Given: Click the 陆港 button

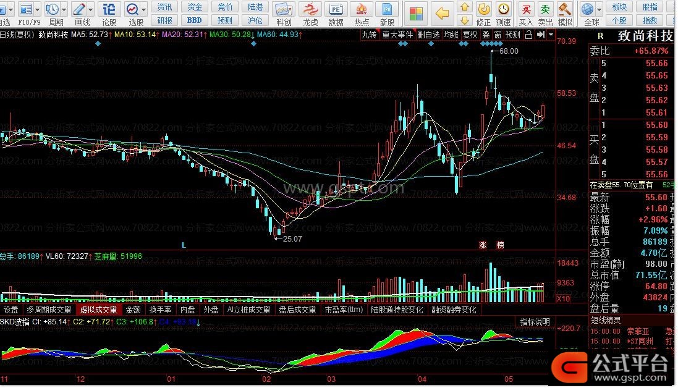Looking at the screenshot, I should tap(255, 7).
